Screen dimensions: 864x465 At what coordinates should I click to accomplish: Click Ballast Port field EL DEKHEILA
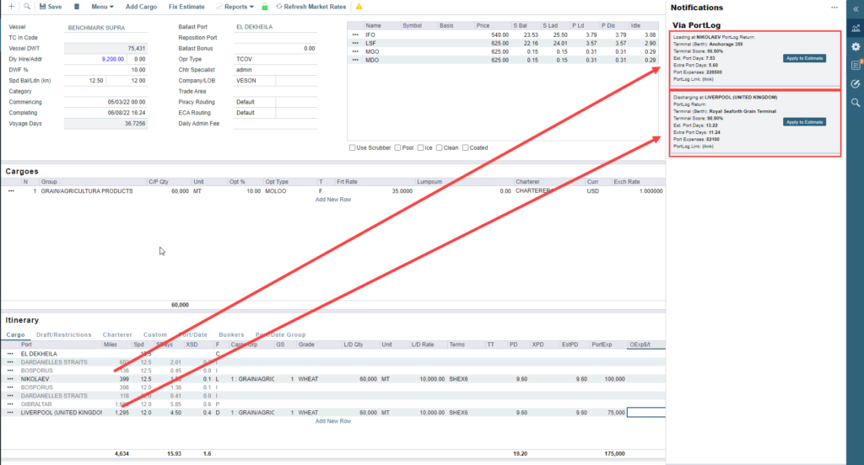[x=276, y=27]
